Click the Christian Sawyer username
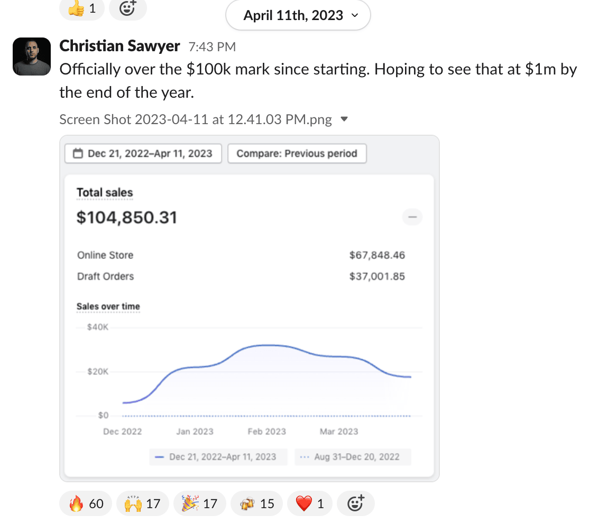 [119, 46]
